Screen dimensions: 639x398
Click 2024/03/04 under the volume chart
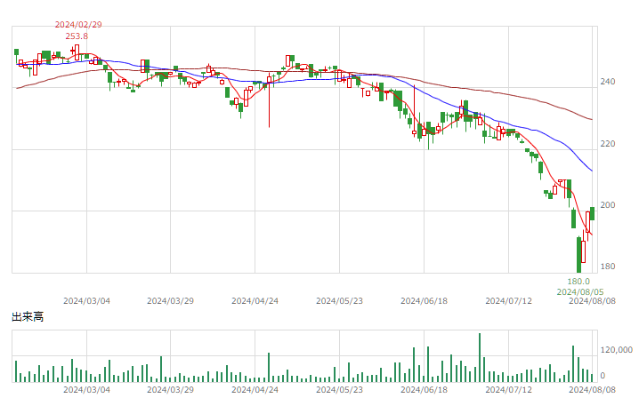coord(86,389)
